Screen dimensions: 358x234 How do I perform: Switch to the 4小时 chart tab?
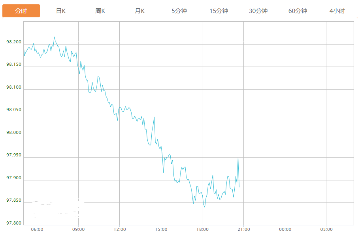[x=337, y=11]
